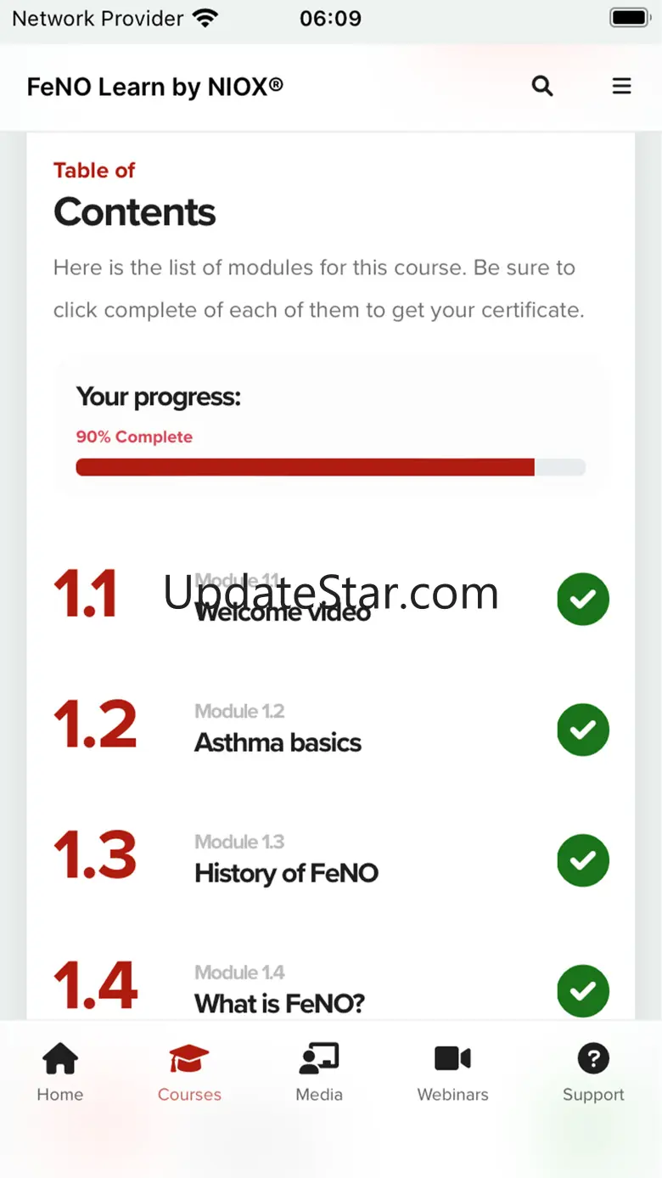662x1178 pixels.
Task: Tap the Wi-Fi status icon
Action: coord(205,18)
